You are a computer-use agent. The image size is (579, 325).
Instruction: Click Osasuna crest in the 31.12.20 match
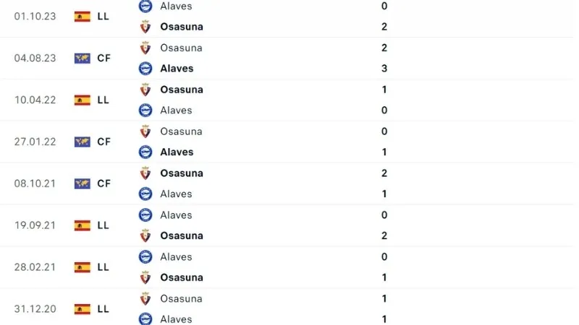pos(145,298)
